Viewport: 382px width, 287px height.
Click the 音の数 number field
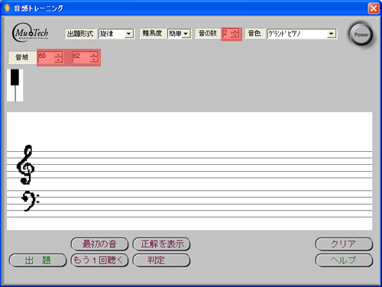[227, 34]
